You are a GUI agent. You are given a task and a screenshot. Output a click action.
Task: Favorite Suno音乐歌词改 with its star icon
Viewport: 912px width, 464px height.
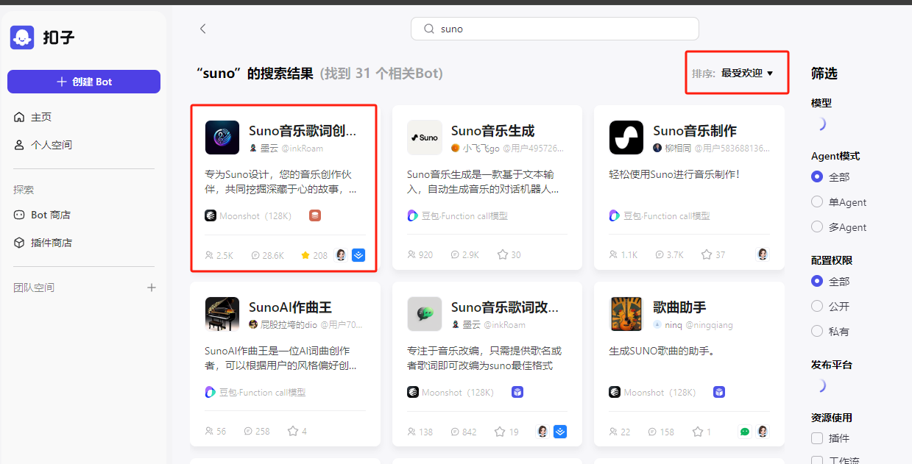(x=500, y=431)
